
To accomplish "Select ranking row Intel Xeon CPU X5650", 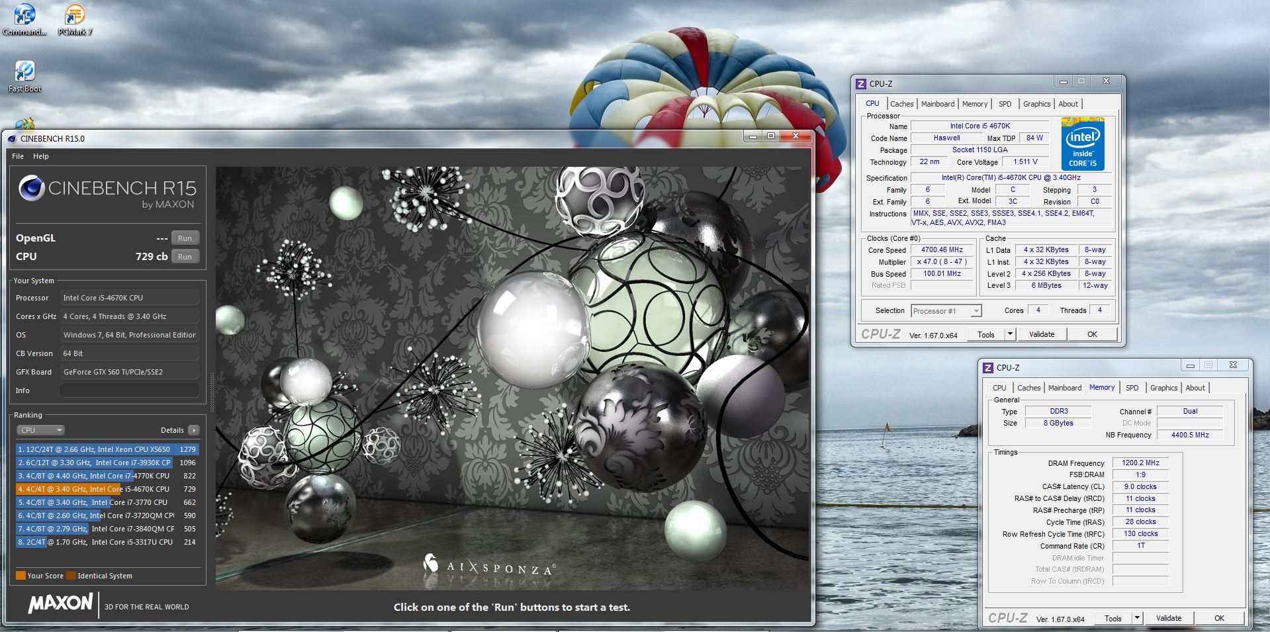I will point(107,449).
